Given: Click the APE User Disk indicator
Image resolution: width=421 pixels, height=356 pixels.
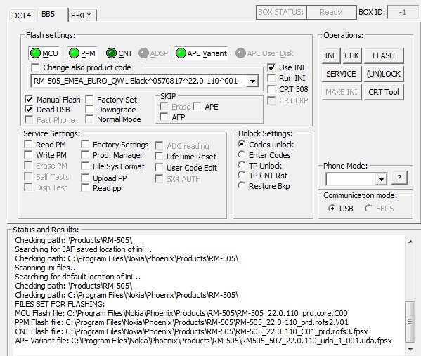Looking at the screenshot, I should (x=240, y=53).
